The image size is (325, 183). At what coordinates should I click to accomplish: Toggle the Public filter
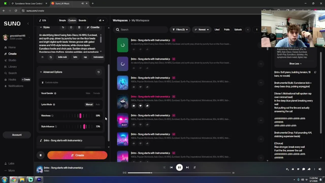227,30
